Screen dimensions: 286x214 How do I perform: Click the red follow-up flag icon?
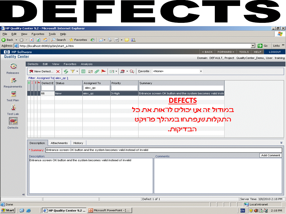104,71
